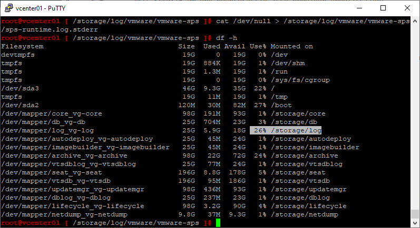This screenshot has width=420, height=228.
Task: Click the green terminal cursor block
Action: tap(218, 223)
